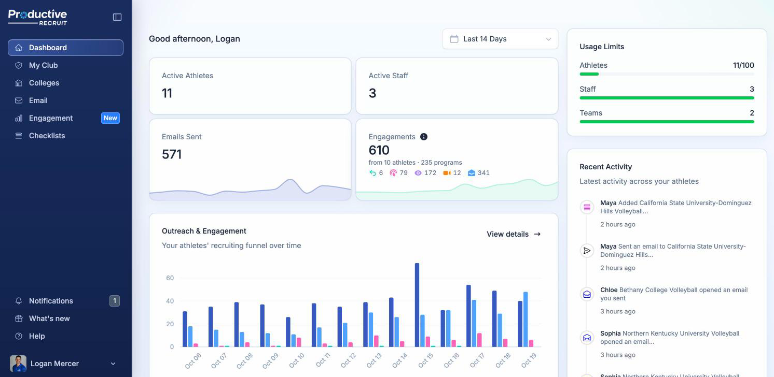Expand the Logan Mercer account menu chevron
This screenshot has height=377, width=774.
[x=113, y=364]
